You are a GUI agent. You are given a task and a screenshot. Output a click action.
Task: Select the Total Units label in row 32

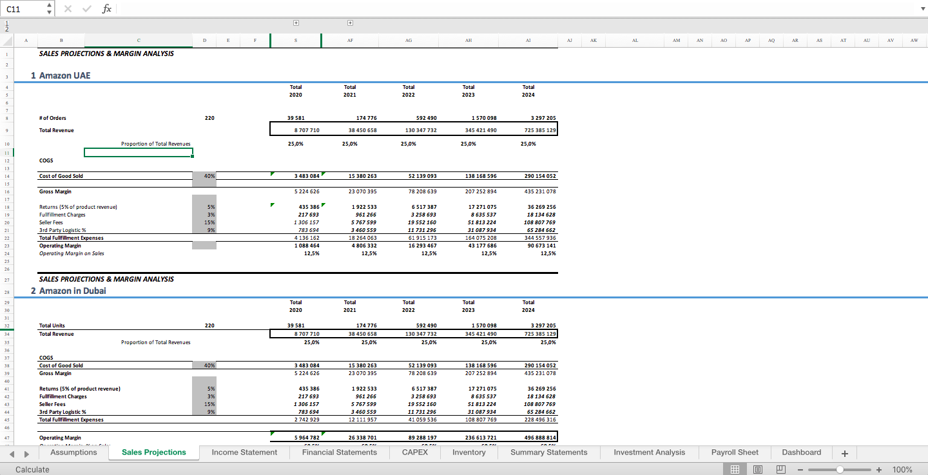[x=52, y=325]
